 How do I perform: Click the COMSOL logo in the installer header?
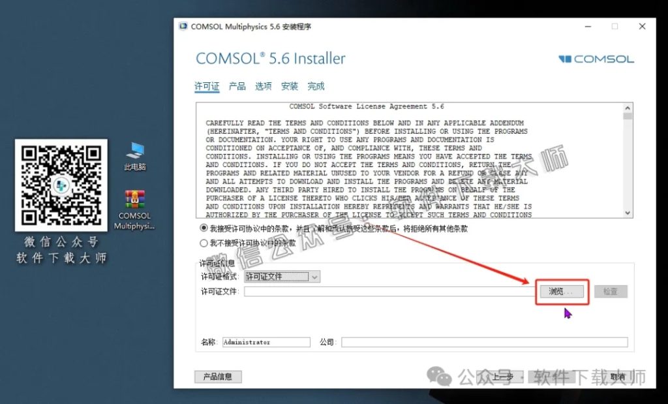click(596, 59)
